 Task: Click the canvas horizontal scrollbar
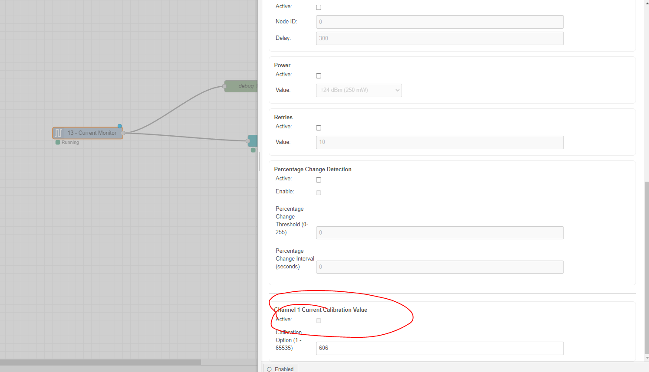[x=100, y=362]
